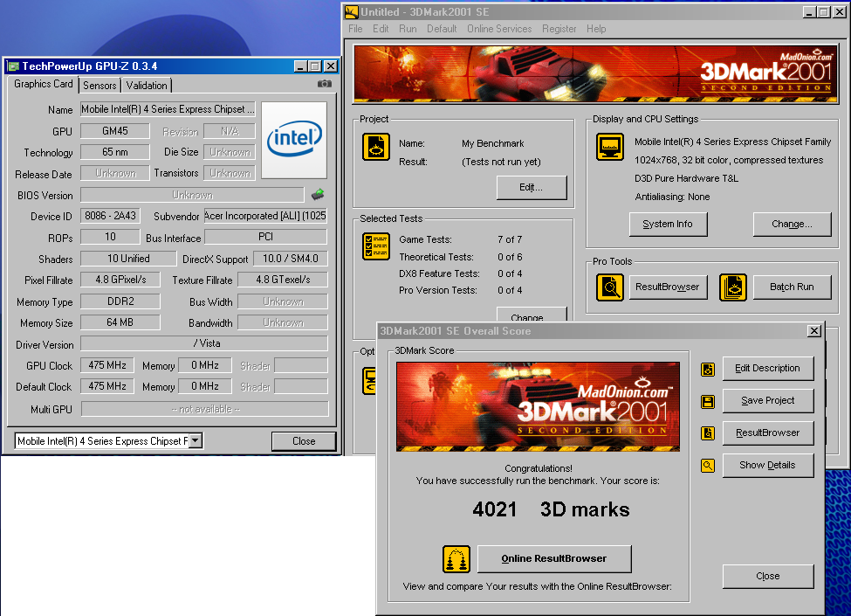Click the GPU-Z title bar app icon

click(14, 66)
